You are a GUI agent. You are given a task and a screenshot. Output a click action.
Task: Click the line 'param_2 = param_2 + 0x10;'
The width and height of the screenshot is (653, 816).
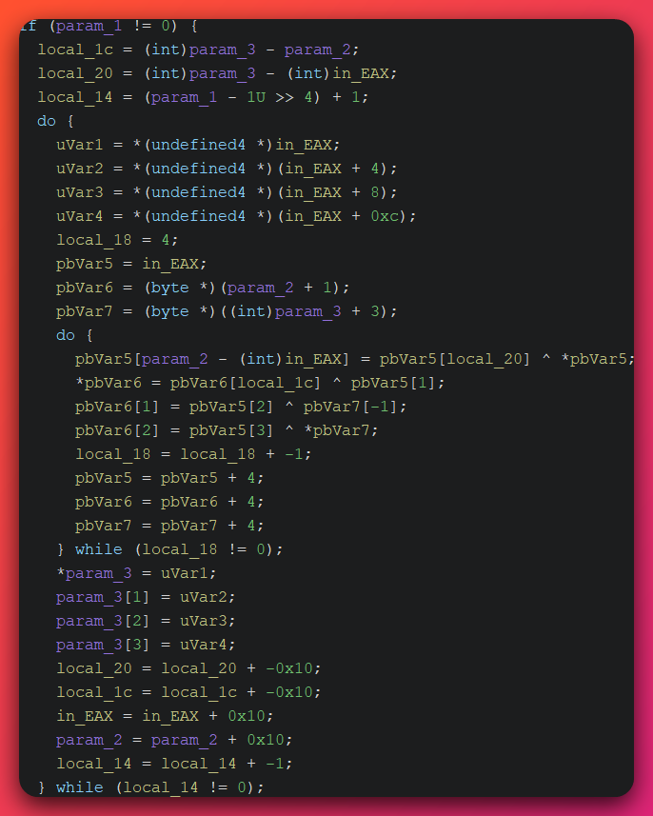174,740
